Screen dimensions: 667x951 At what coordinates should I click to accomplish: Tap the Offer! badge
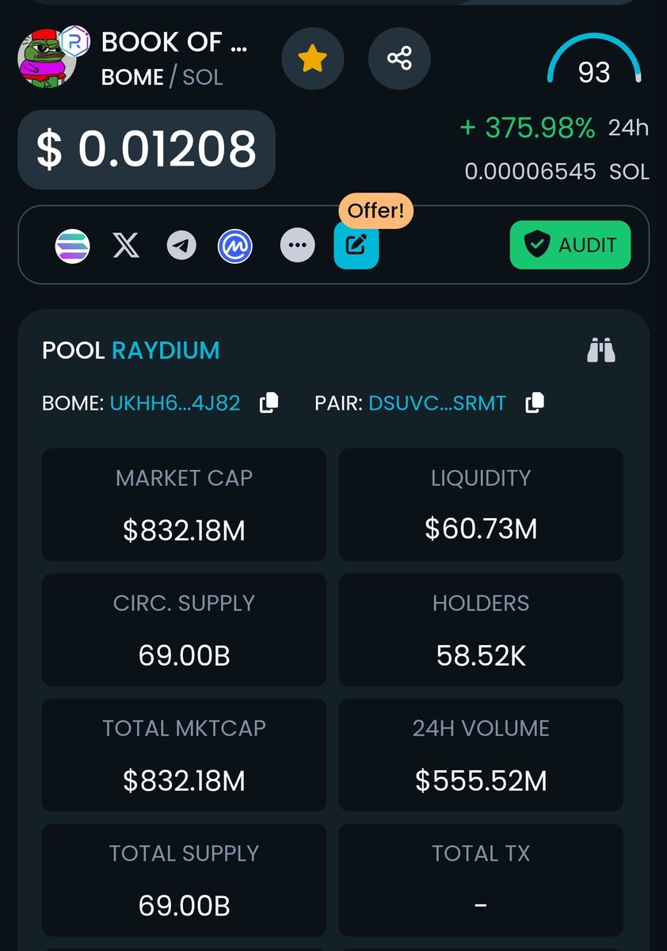pyautogui.click(x=376, y=211)
